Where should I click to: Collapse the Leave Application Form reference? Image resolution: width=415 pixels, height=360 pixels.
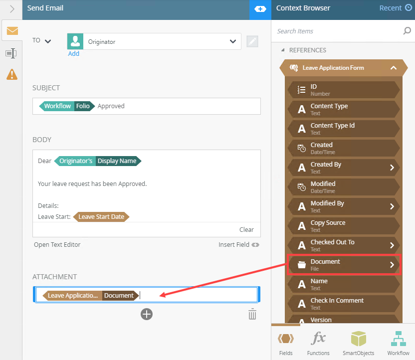click(393, 68)
